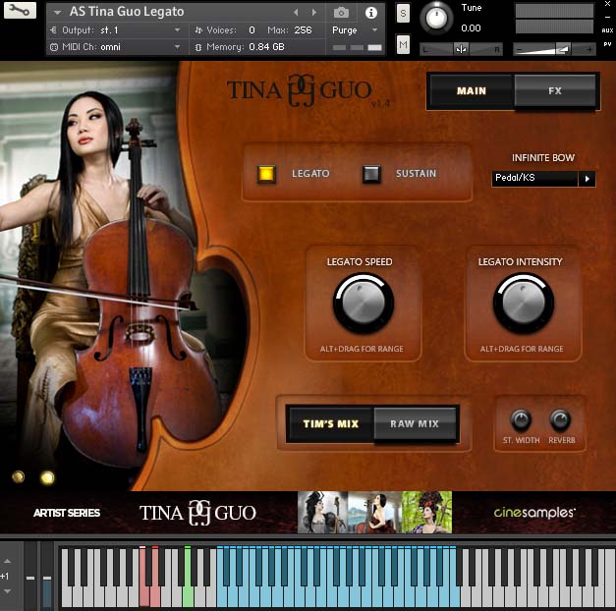This screenshot has width=616, height=611.
Task: Open the instrument info icon
Action: [x=370, y=13]
